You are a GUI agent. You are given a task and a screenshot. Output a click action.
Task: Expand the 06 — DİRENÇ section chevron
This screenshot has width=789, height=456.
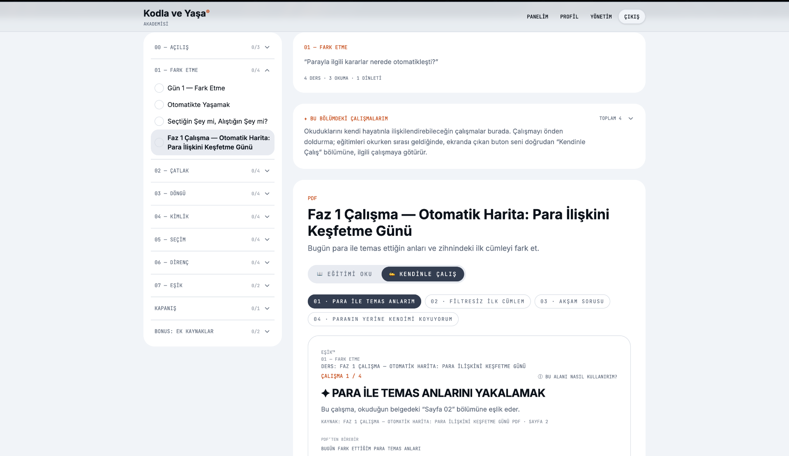tap(267, 263)
